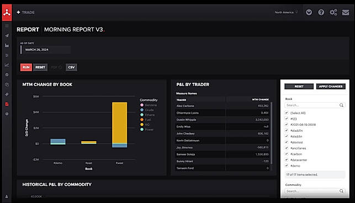Toggle the #2021-08-19-31918 checkbox
Screen dimensions: 355x203
click(287, 125)
